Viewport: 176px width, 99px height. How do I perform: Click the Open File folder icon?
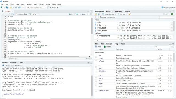pos(11,7)
